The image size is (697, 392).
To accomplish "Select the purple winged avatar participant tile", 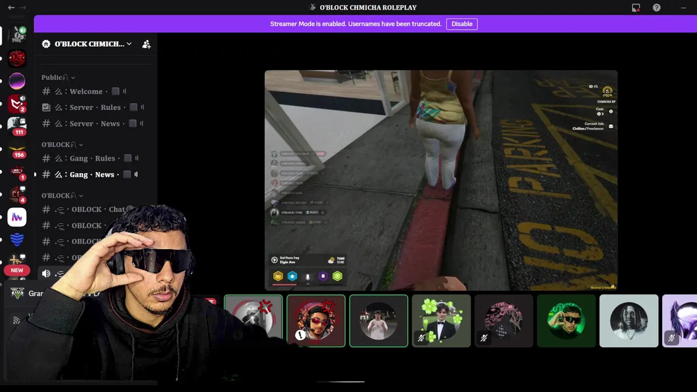I will [680, 321].
